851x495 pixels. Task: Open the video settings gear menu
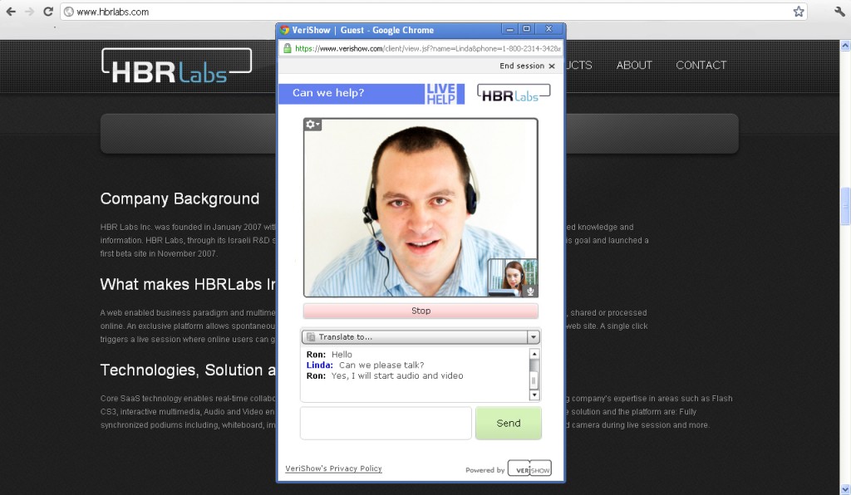click(x=312, y=125)
